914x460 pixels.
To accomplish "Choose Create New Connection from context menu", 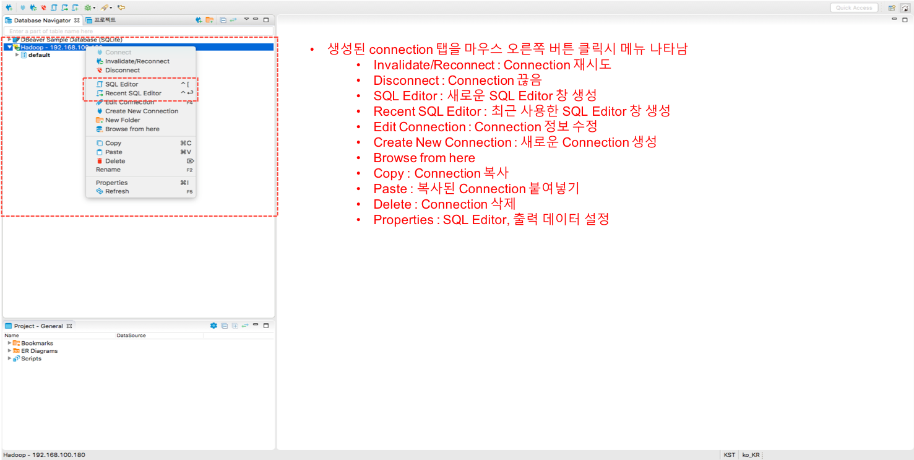I will coord(142,111).
